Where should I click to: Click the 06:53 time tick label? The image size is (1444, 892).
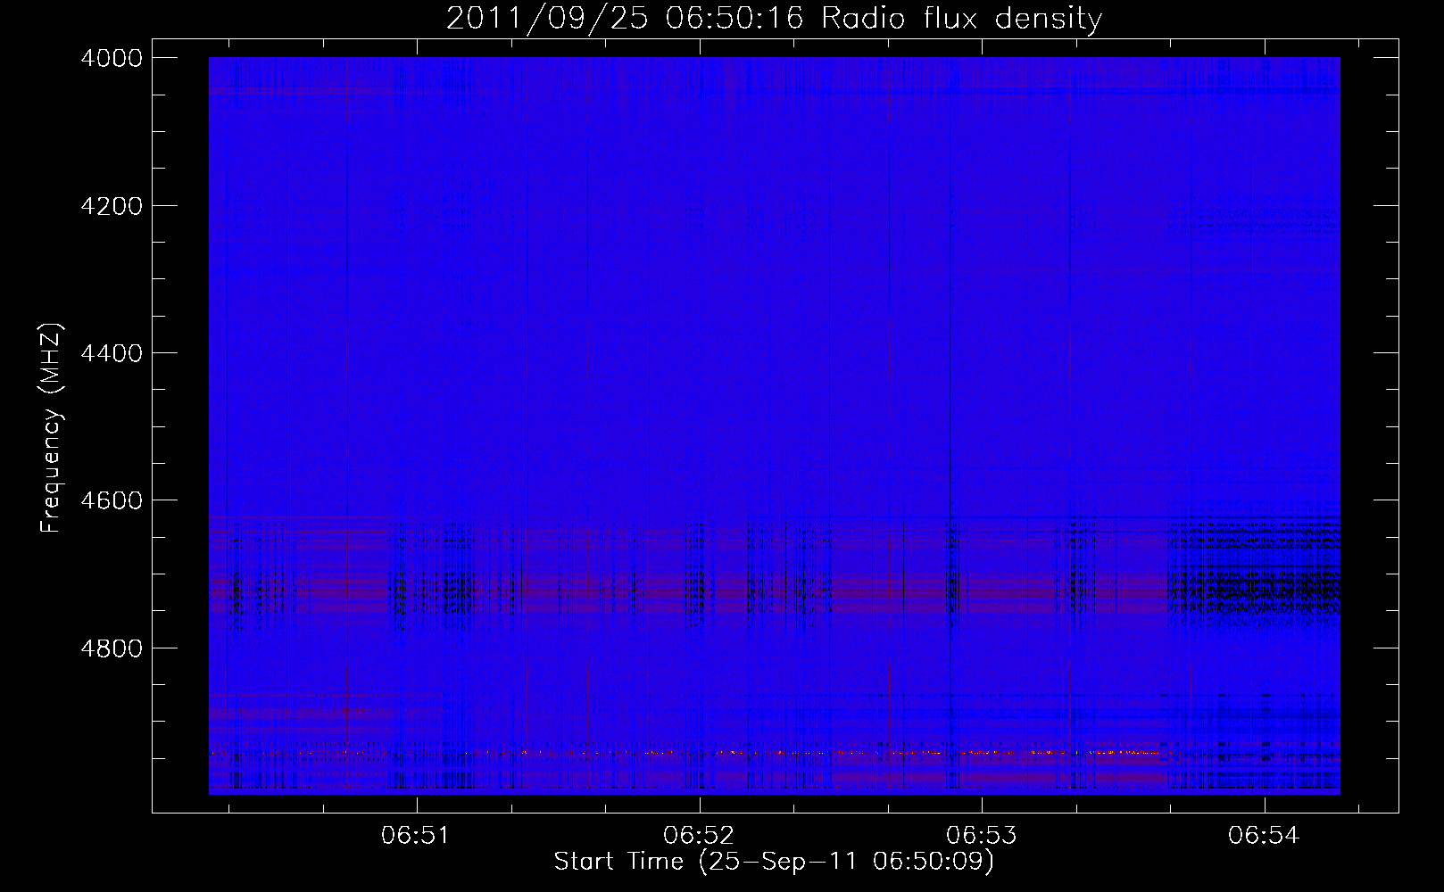click(981, 836)
